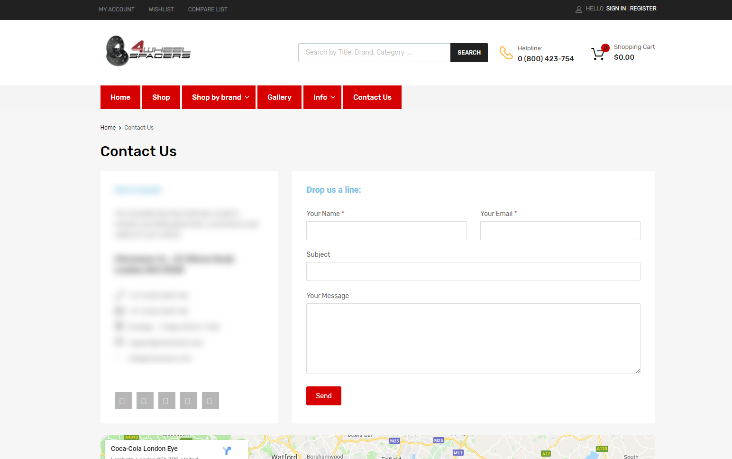The width and height of the screenshot is (732, 459).
Task: Open the Sign In link
Action: (615, 9)
